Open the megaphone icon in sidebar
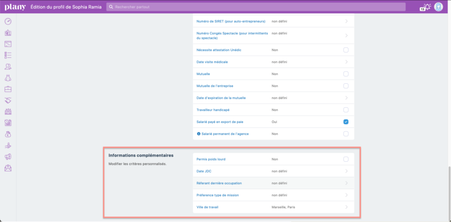 pyautogui.click(x=8, y=157)
